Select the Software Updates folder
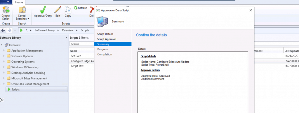The height and width of the screenshot is (113, 299). point(22,56)
